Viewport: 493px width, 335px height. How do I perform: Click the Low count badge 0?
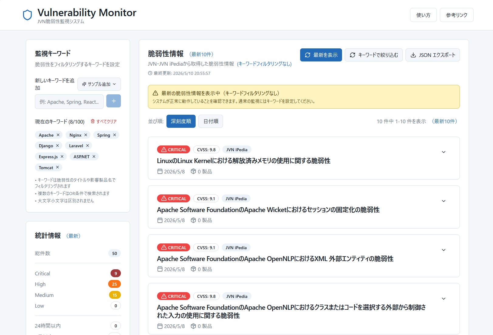116,305
